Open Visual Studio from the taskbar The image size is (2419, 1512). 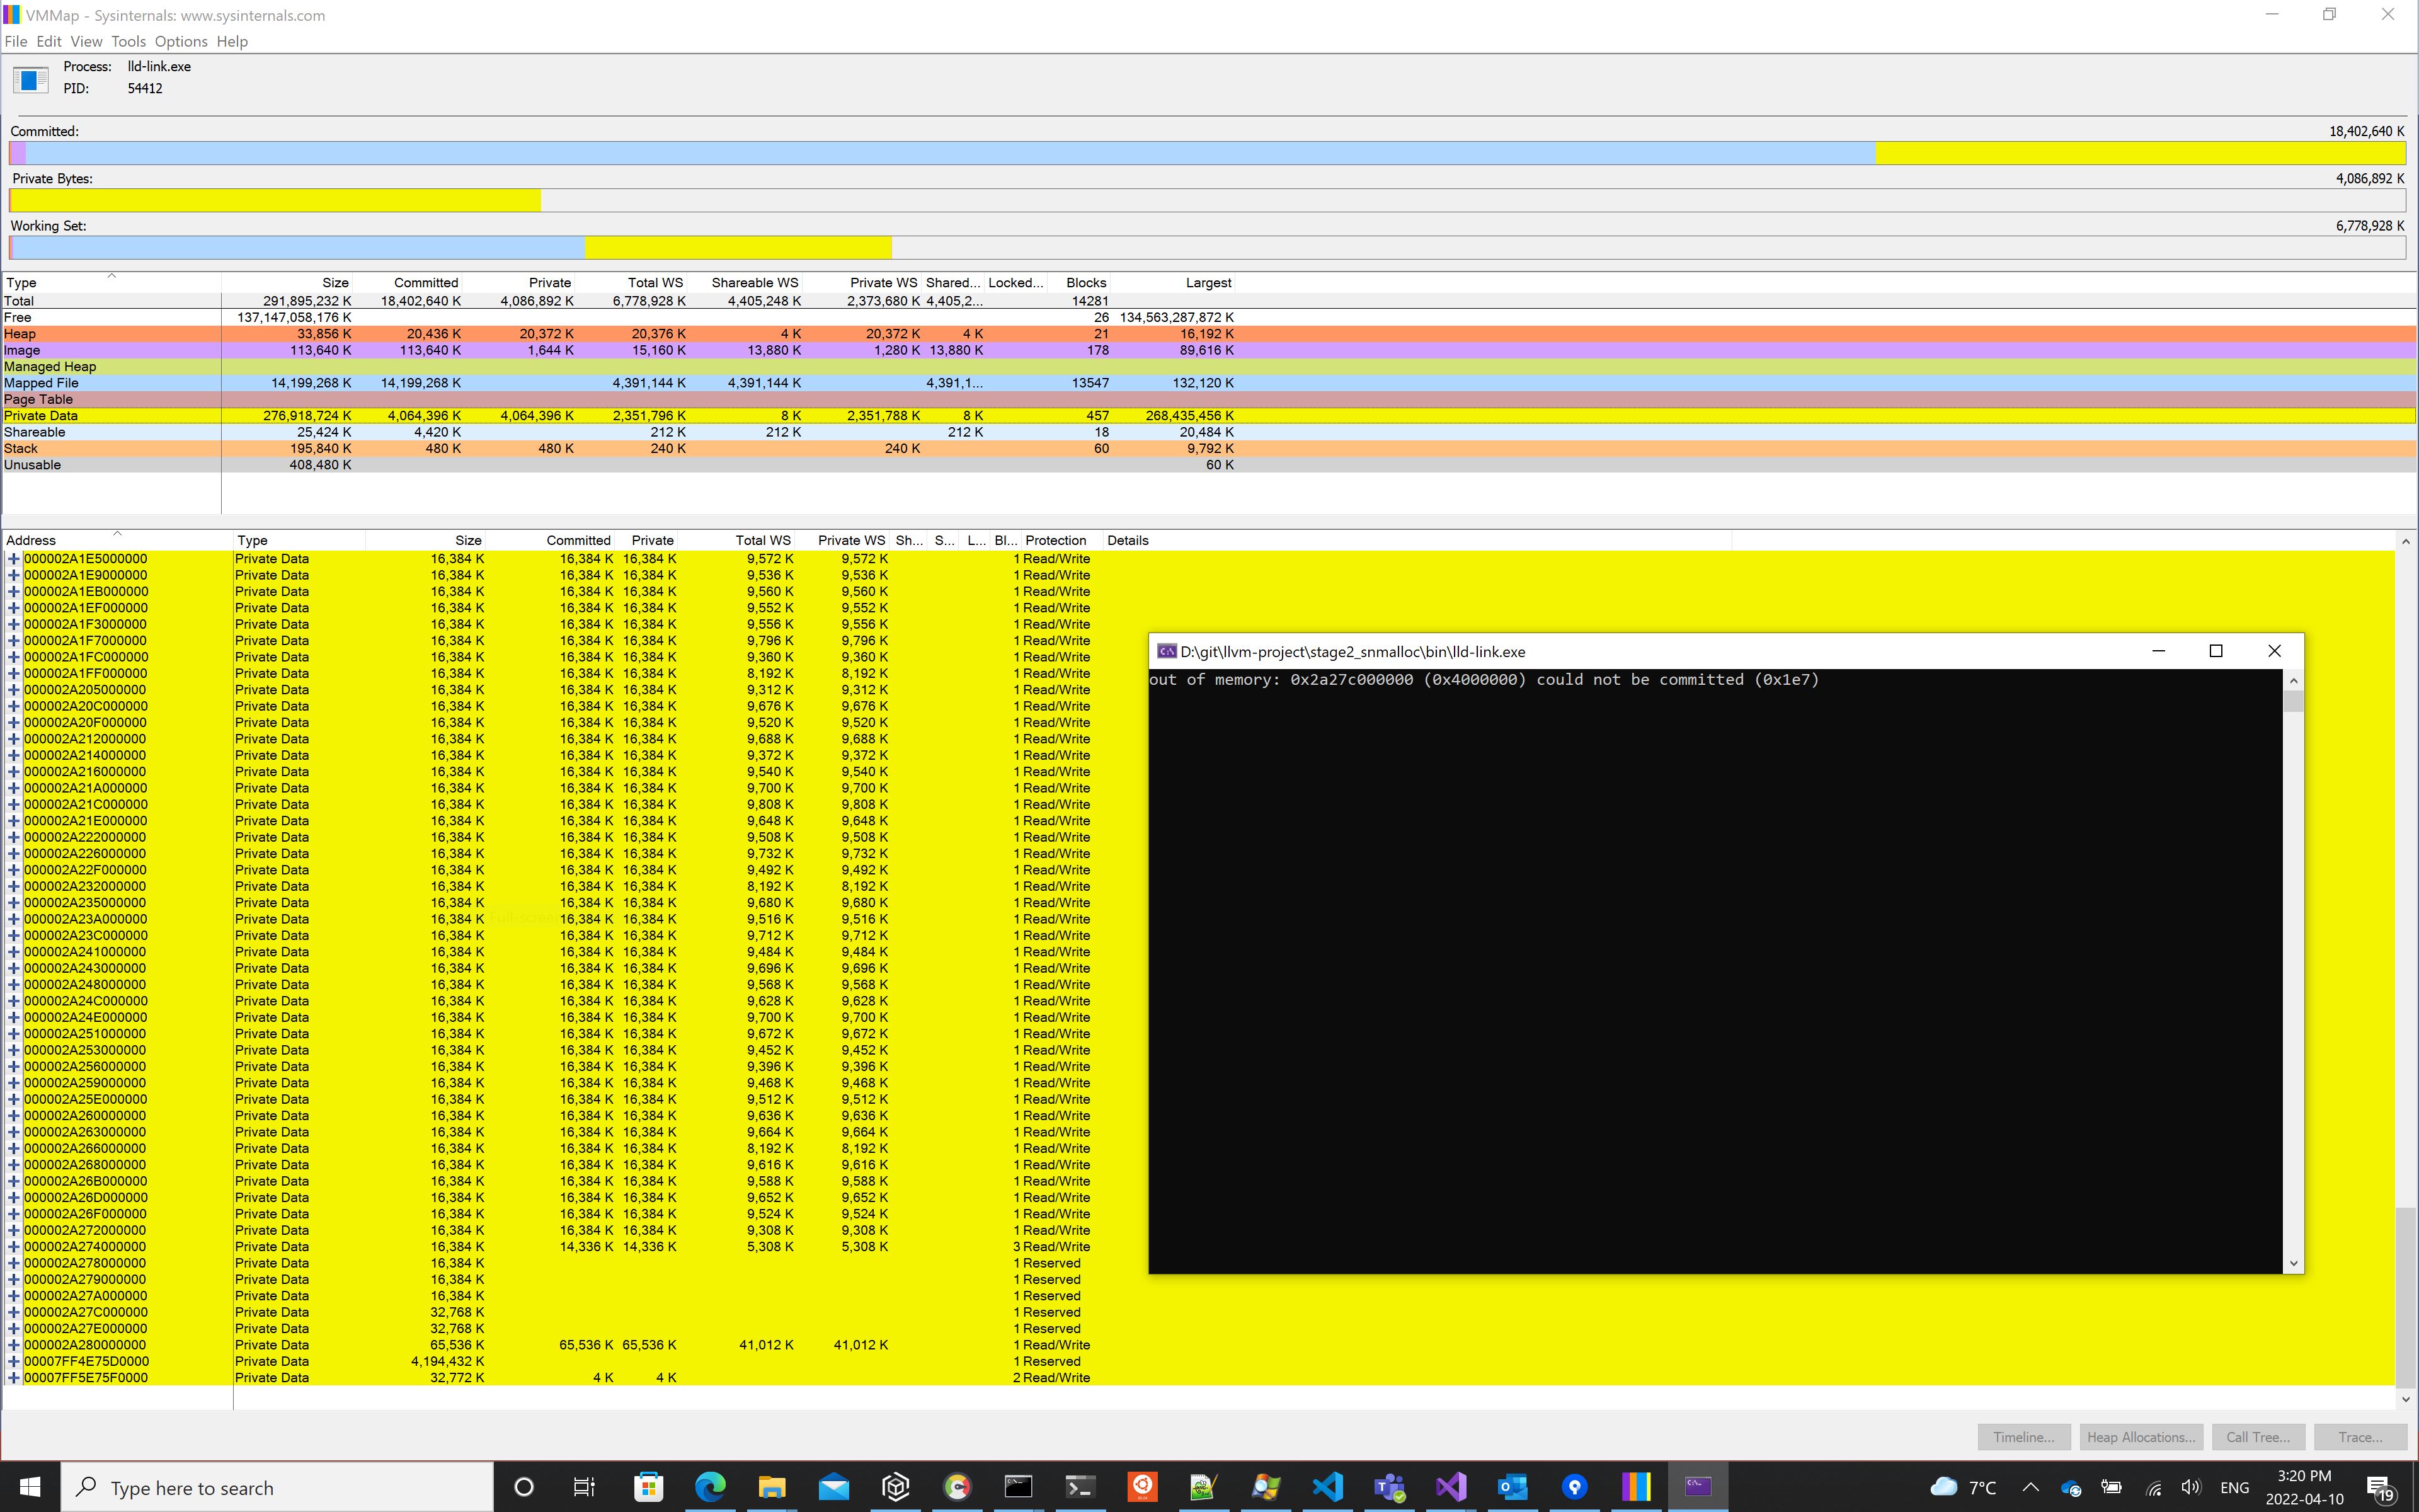1451,1487
